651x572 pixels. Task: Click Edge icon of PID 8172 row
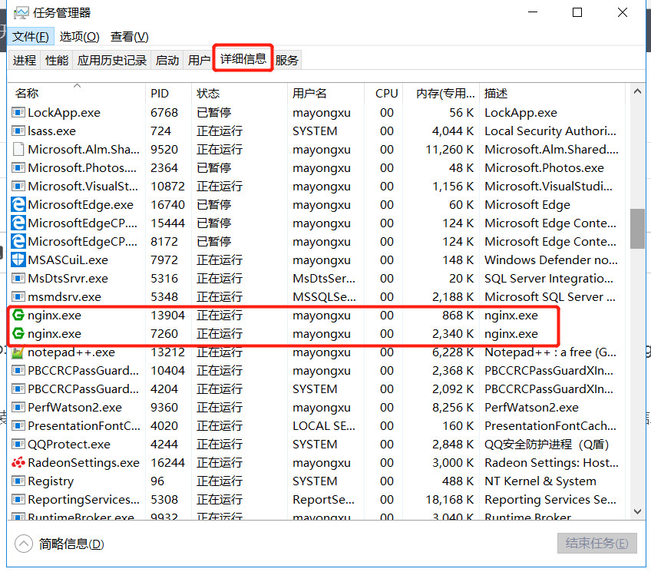pos(18,242)
